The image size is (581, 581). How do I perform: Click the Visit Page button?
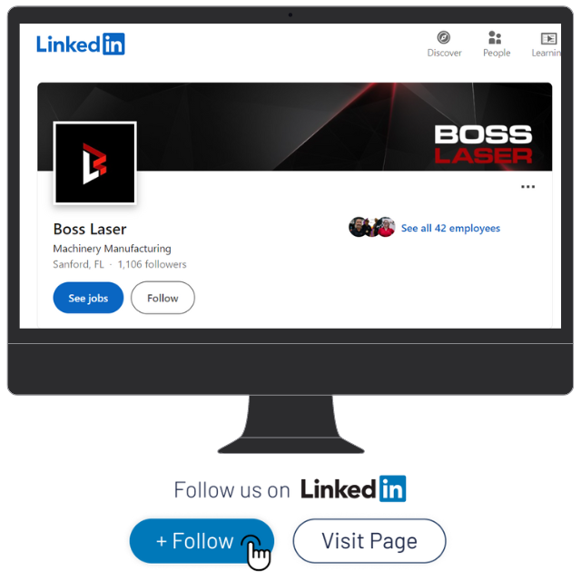[x=369, y=541]
